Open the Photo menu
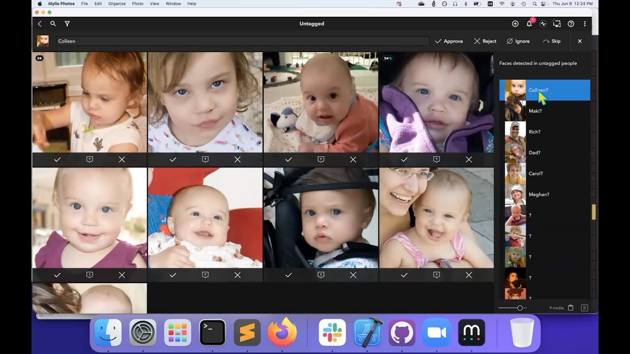Viewport: 630px width, 354px height. point(138,3)
